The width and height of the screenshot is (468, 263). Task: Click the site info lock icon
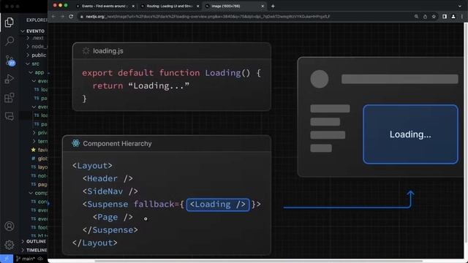point(81,17)
